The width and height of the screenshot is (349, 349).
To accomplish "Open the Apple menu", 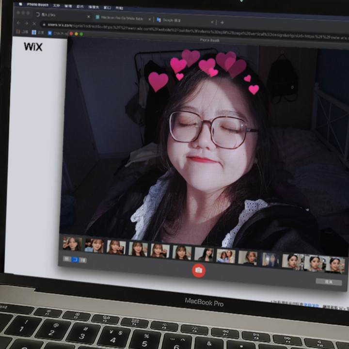I will click(x=20, y=4).
